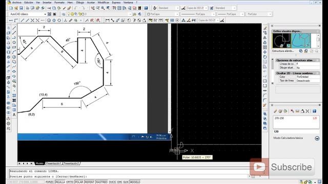The height and width of the screenshot is (184, 328).
Task: Toggle DUCS in status bar
Action: pyautogui.click(x=112, y=182)
